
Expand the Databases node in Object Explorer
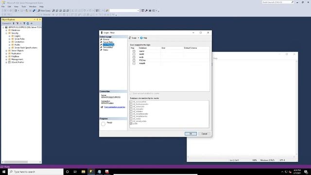click(x=6, y=30)
